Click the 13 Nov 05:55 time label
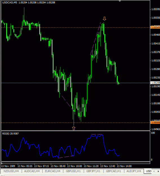This screenshot has height=176, width=160. [x=25, y=166]
